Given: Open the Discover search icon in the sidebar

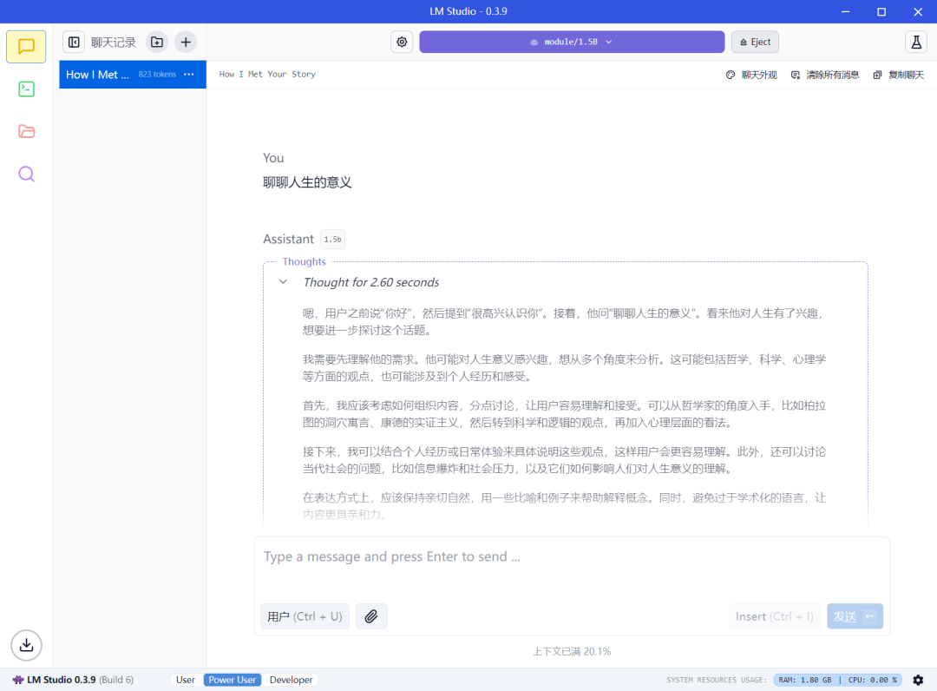Looking at the screenshot, I should pyautogui.click(x=26, y=174).
